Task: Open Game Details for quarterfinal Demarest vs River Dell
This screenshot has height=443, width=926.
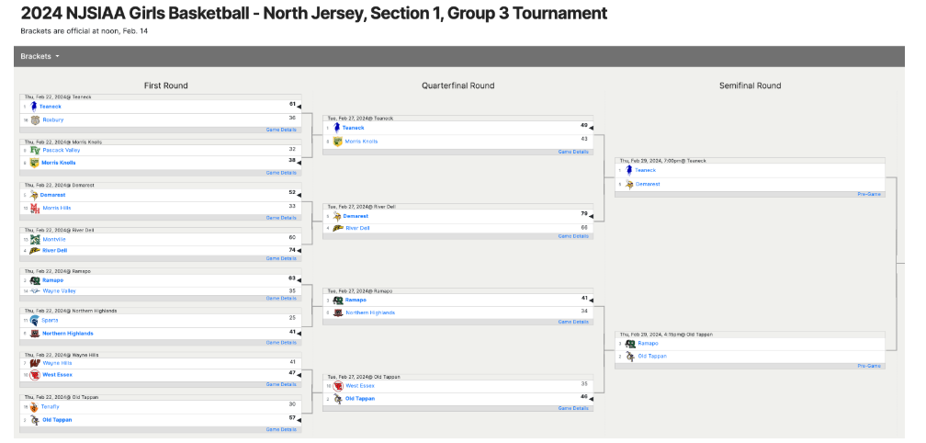Action: [x=573, y=237]
